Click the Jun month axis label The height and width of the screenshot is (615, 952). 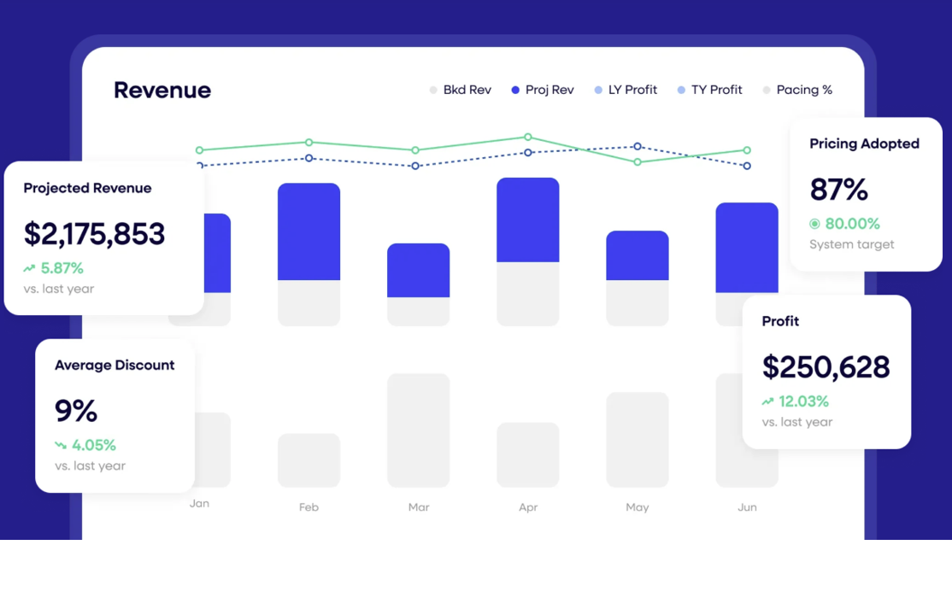click(x=747, y=507)
